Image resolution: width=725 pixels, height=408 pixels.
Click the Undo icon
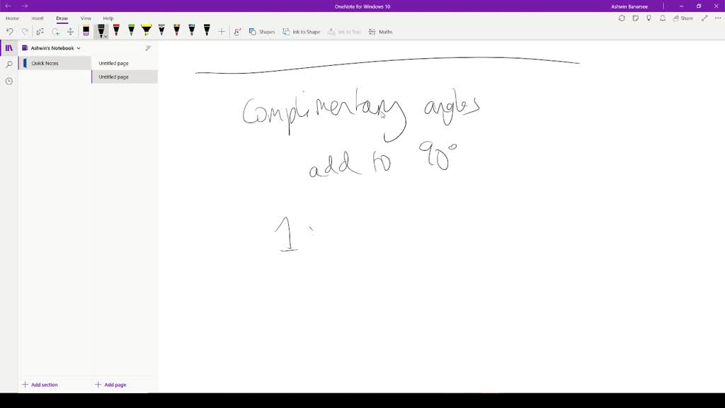pos(9,31)
